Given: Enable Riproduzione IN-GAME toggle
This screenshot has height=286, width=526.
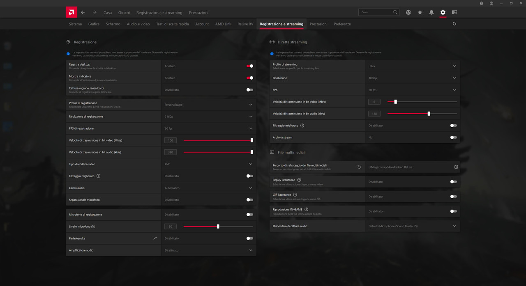Looking at the screenshot, I should [x=454, y=211].
